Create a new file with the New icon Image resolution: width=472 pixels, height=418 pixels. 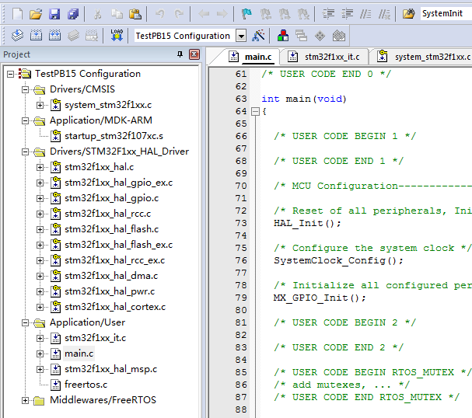(17, 14)
